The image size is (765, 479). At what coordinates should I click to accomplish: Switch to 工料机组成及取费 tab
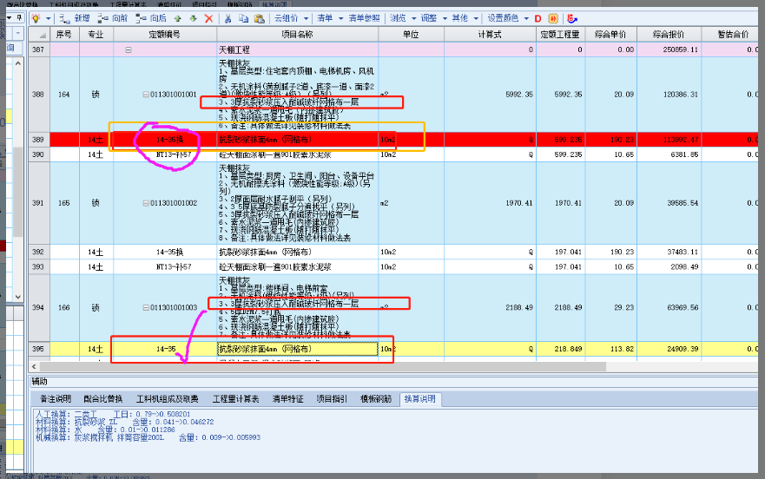click(168, 399)
